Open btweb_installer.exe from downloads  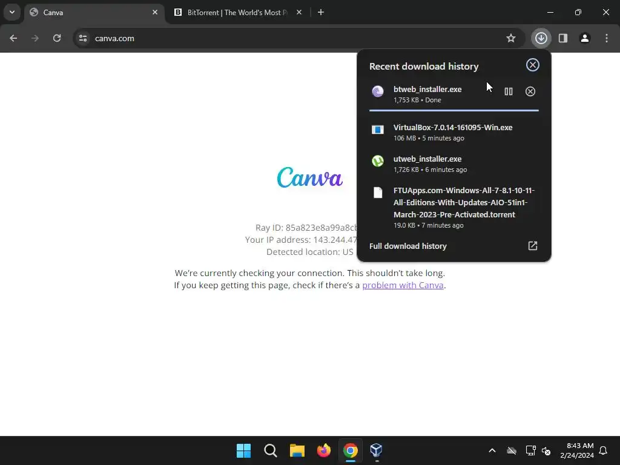(x=427, y=90)
